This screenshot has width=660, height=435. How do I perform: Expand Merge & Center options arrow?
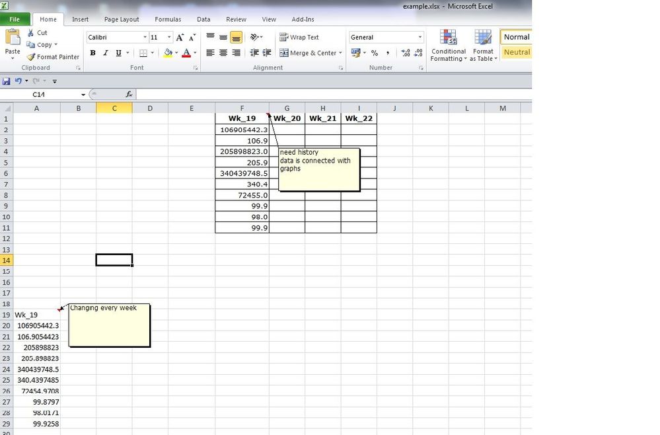(340, 53)
